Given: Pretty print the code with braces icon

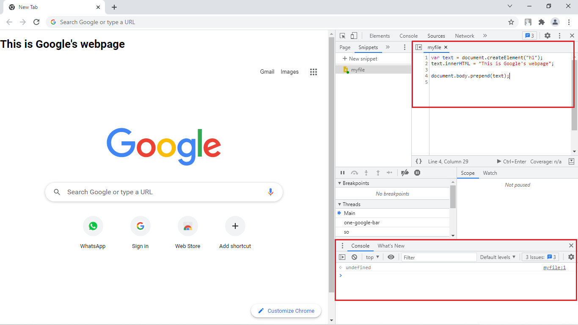Looking at the screenshot, I should pyautogui.click(x=418, y=162).
